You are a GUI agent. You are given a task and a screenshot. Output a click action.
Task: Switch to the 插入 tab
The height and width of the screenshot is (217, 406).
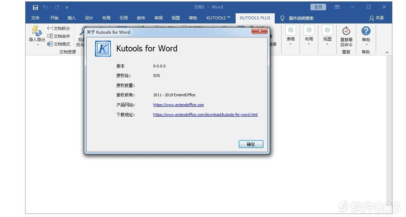[71, 18]
